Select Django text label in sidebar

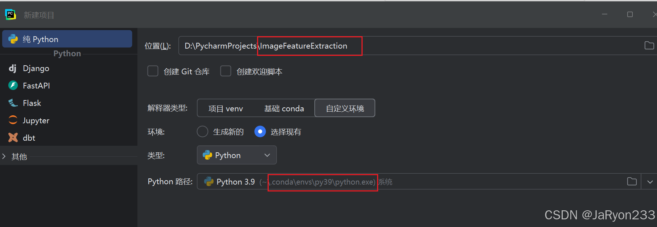tap(36, 68)
